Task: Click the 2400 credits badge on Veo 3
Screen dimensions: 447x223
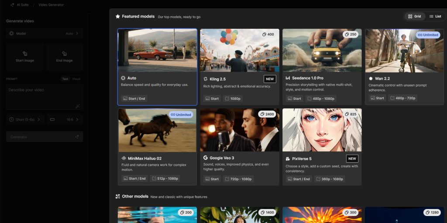Action: pyautogui.click(x=268, y=114)
